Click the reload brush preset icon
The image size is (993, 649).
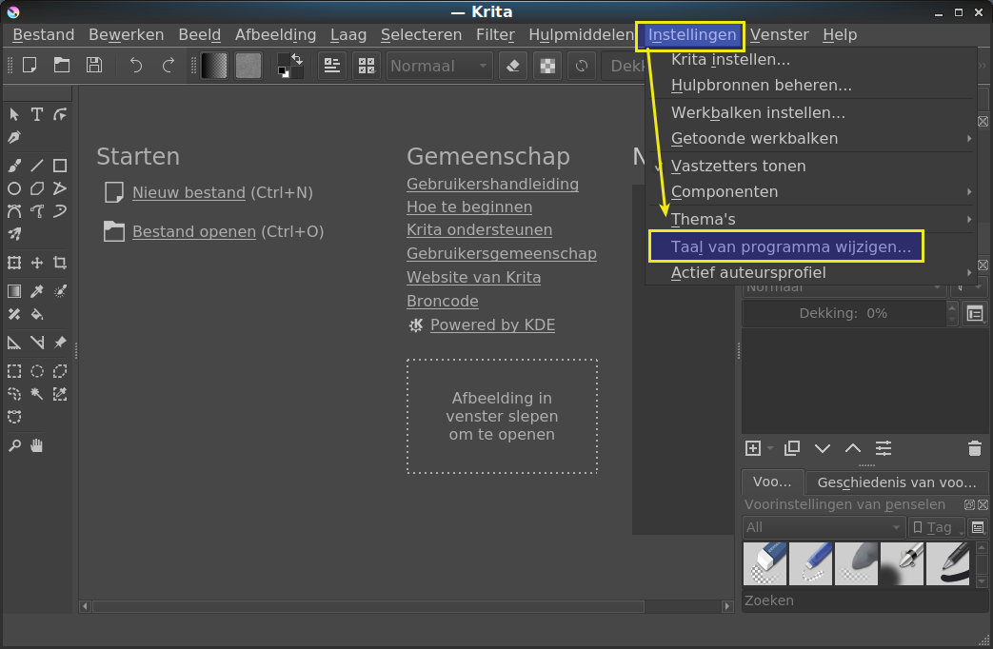[x=582, y=66]
